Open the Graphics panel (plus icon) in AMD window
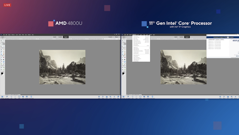Screen dimensions: 239x135 (114, 97)
